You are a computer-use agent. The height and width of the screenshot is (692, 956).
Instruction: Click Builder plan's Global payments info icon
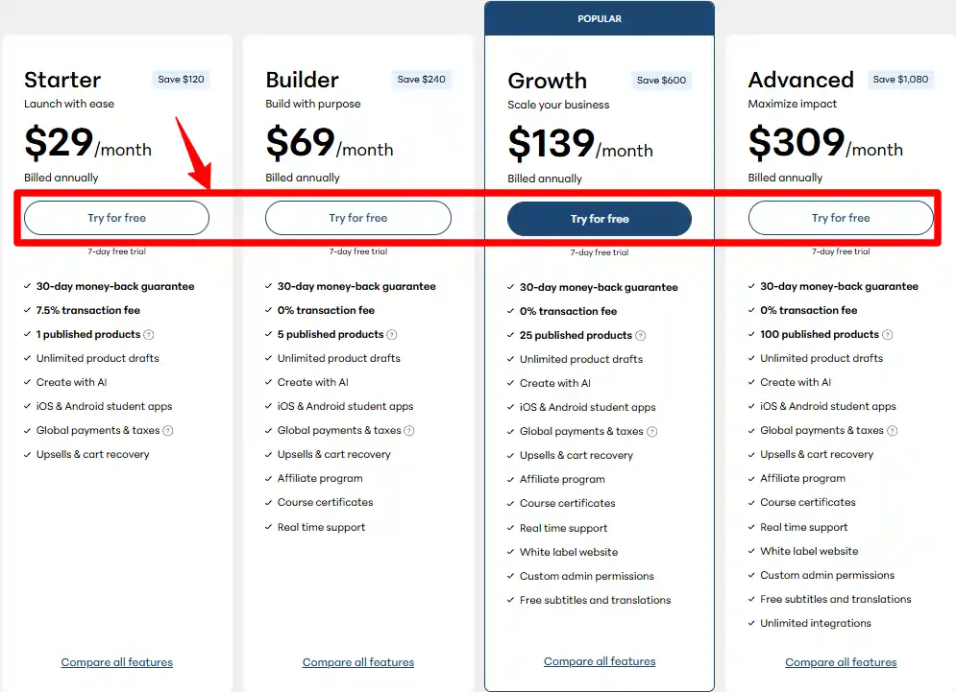coord(409,431)
